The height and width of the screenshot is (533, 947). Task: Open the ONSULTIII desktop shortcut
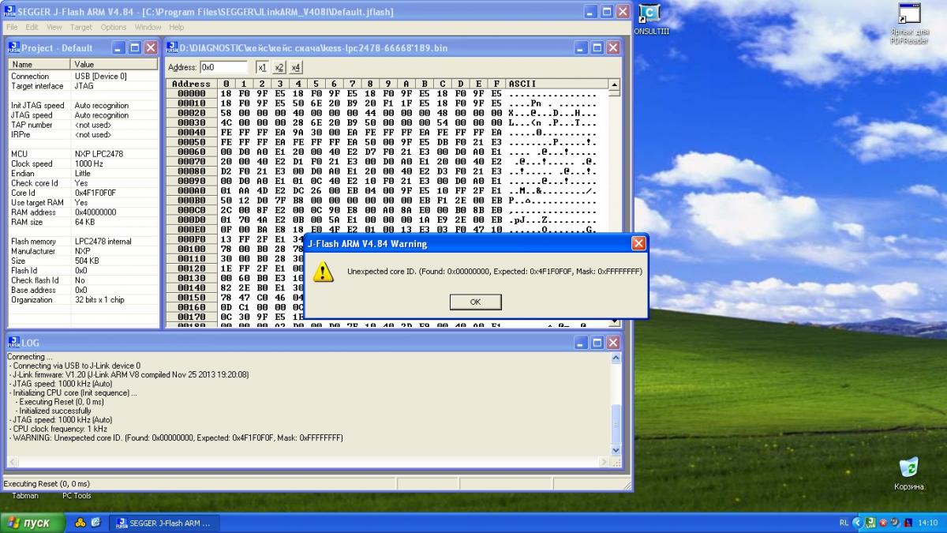point(649,19)
